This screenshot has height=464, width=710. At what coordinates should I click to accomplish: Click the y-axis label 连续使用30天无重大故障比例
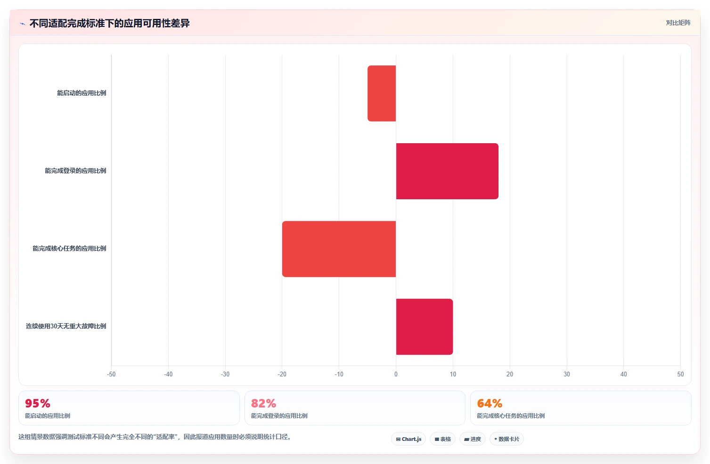[66, 326]
